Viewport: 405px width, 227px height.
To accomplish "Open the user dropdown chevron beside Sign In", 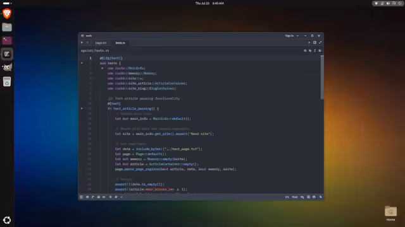I will (297, 36).
